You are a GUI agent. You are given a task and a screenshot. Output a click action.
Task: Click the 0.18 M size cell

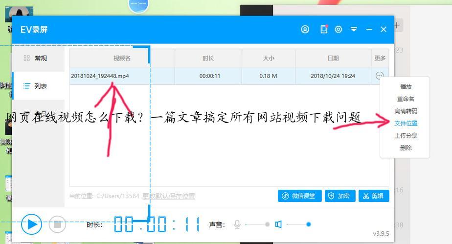click(268, 76)
